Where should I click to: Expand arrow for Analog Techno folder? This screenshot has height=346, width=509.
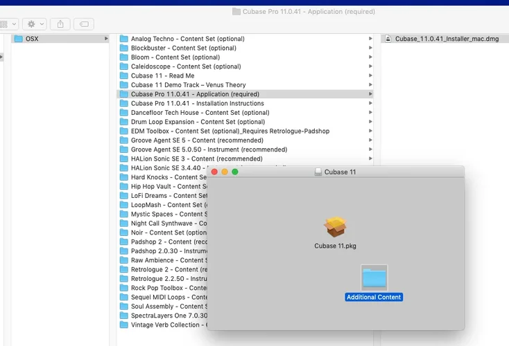tap(370, 39)
